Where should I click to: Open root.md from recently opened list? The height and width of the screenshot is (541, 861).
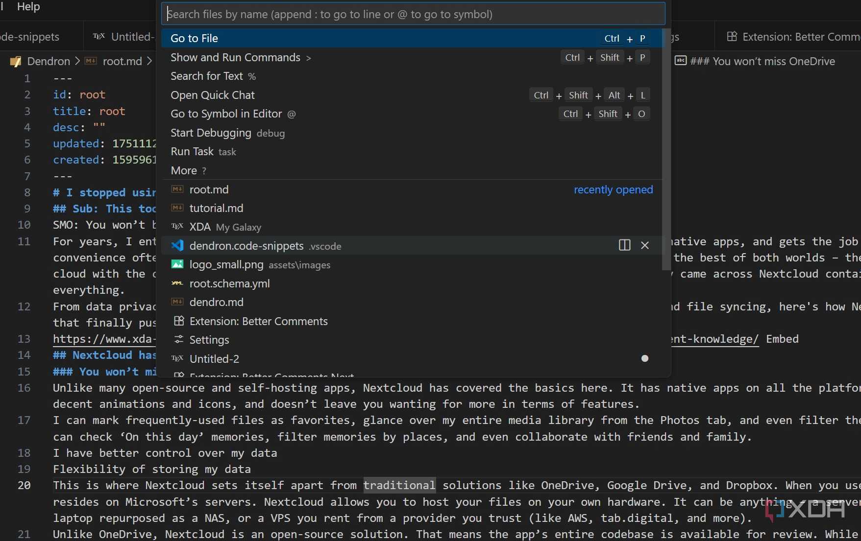point(412,189)
